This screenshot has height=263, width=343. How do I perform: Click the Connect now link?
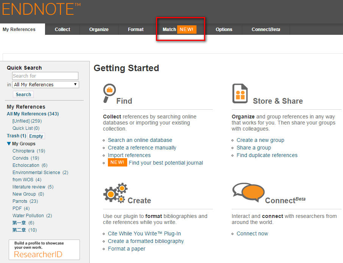point(252,234)
